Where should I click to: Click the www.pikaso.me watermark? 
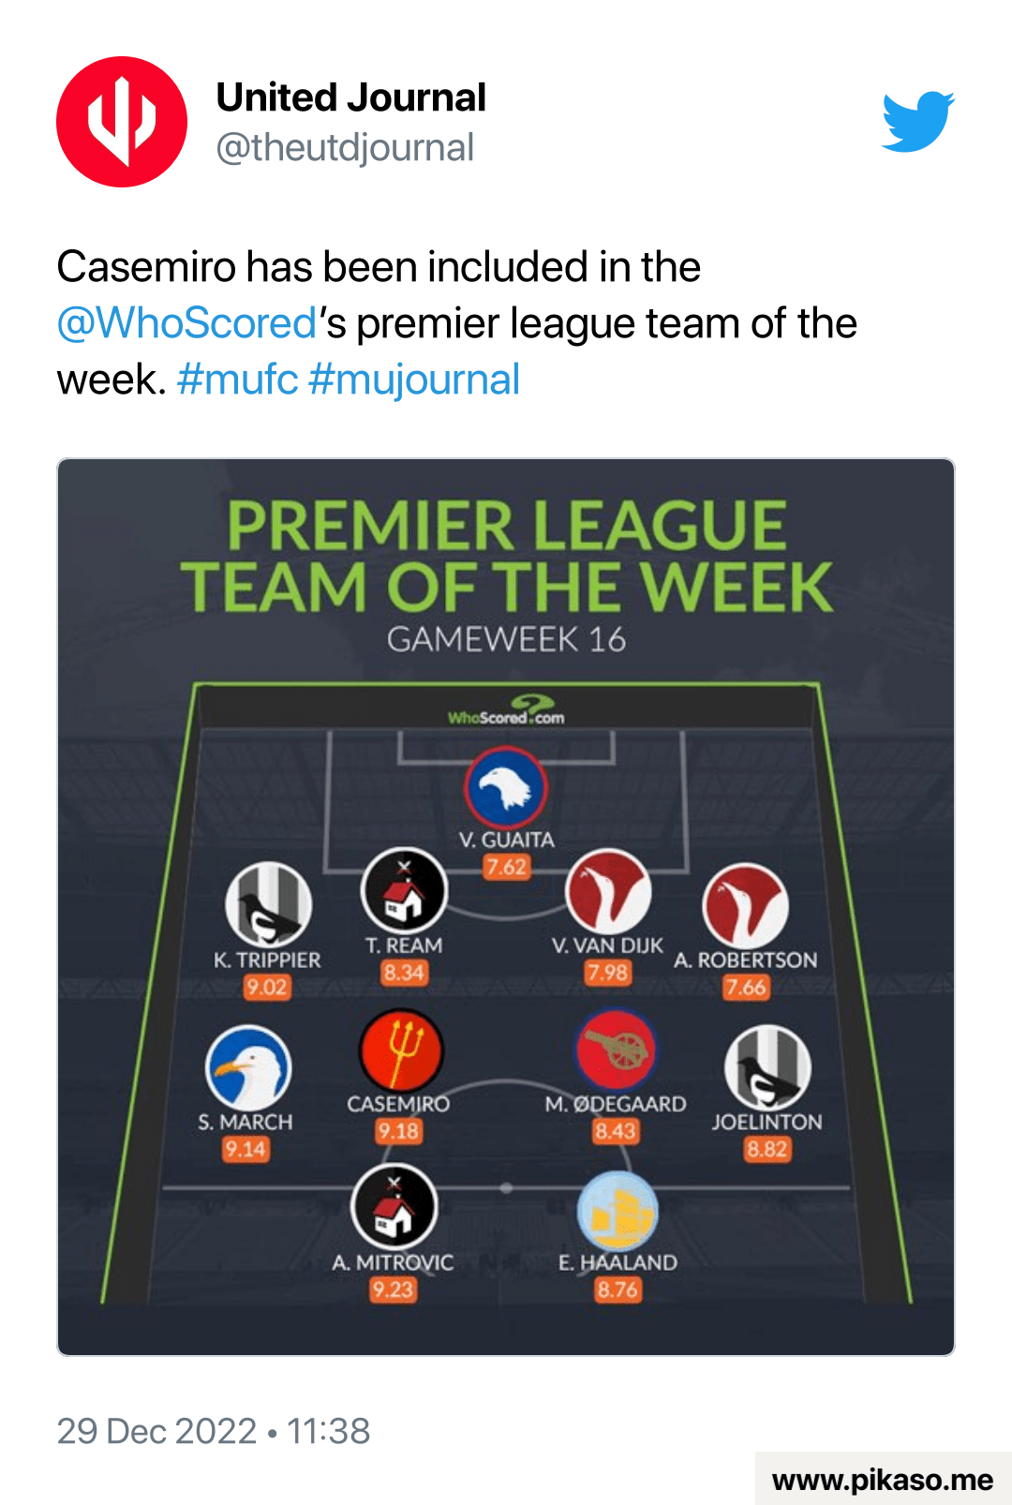tap(882, 1480)
